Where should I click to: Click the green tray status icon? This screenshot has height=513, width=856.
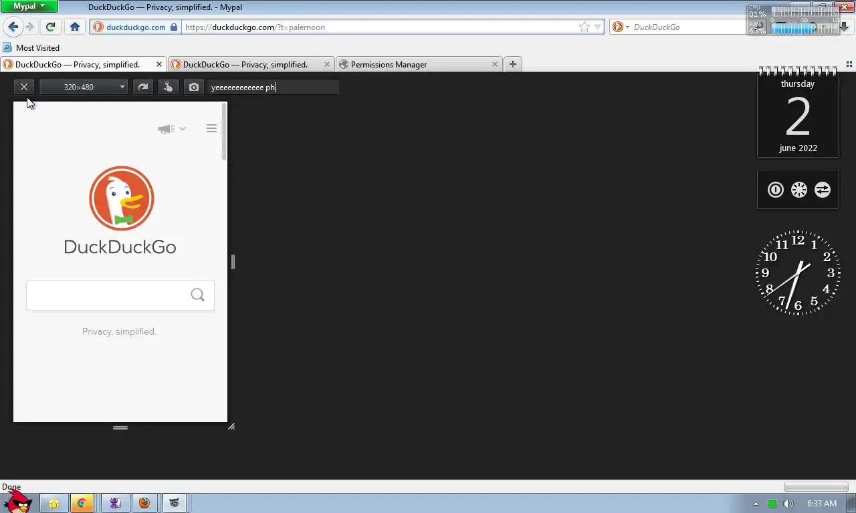[772, 504]
